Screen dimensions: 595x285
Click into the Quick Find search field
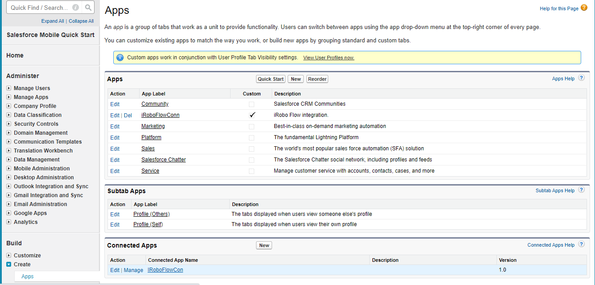coord(39,8)
